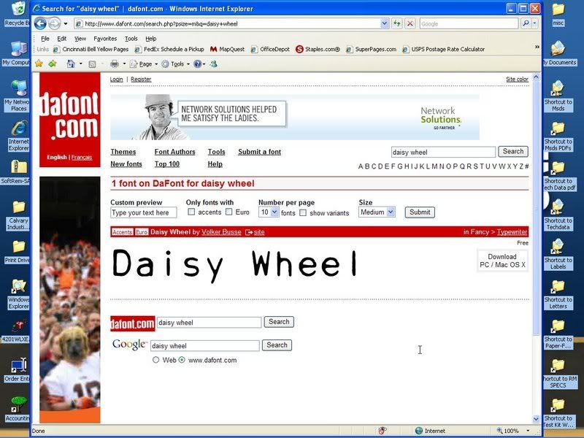The image size is (584, 438).
Task: Go to the Themes link
Action: pyautogui.click(x=123, y=152)
